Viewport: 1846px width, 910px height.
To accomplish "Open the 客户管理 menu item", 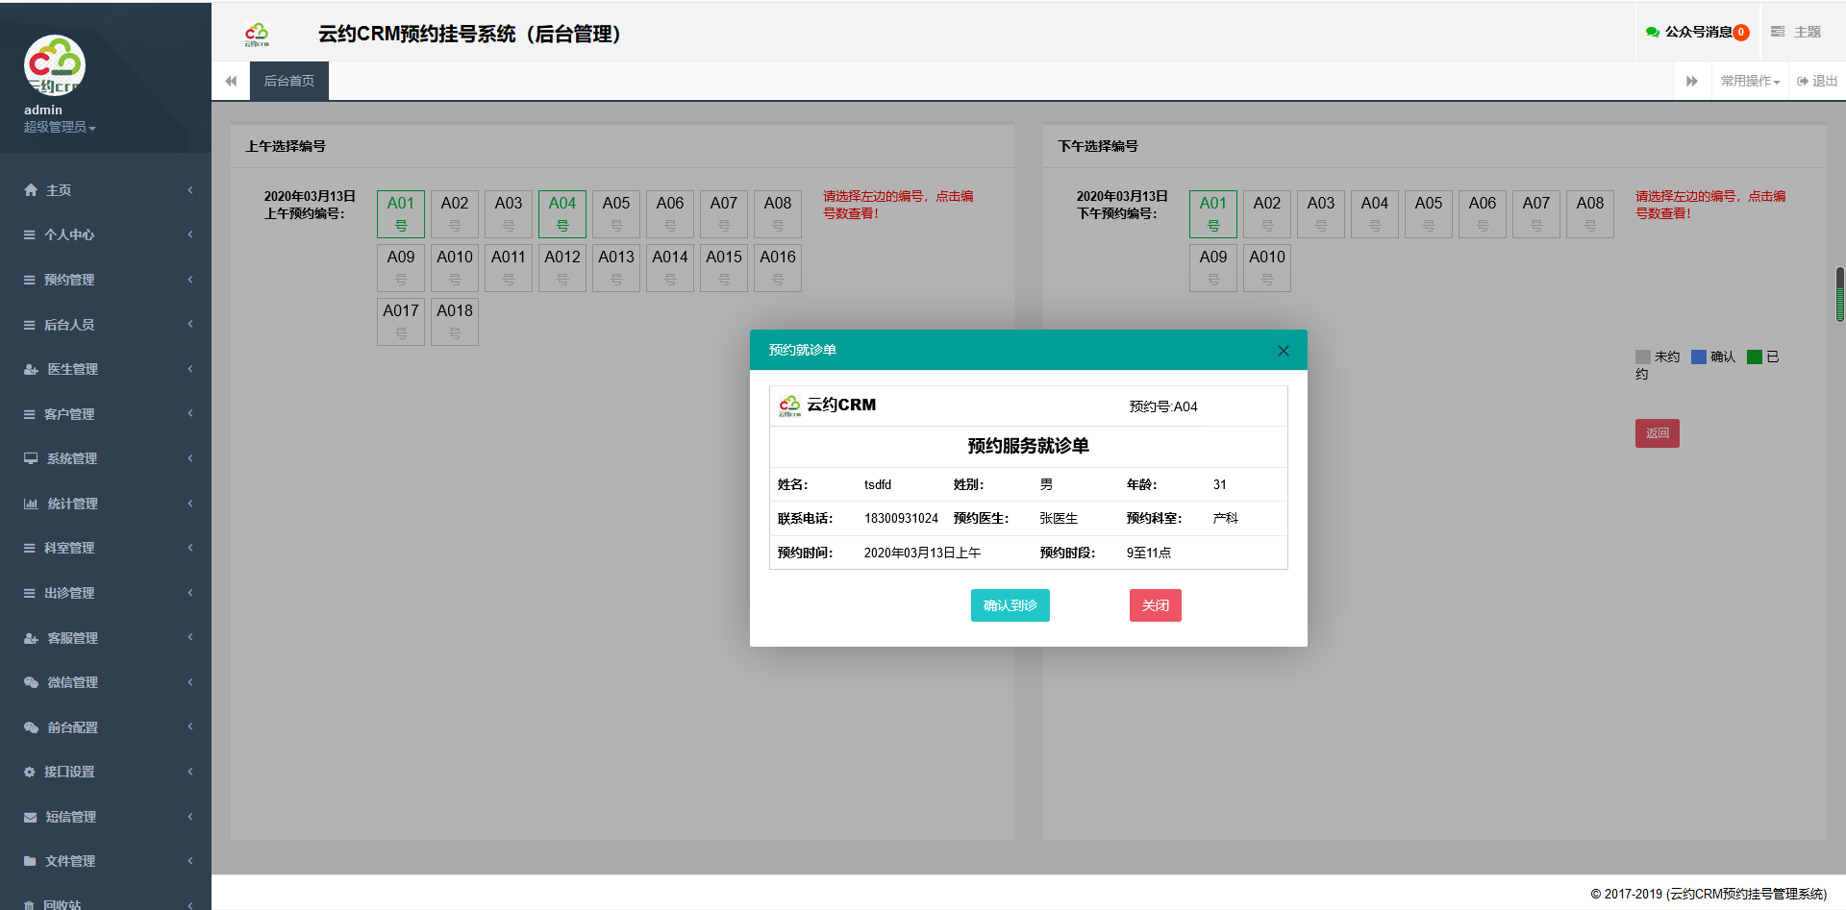I will pyautogui.click(x=69, y=414).
